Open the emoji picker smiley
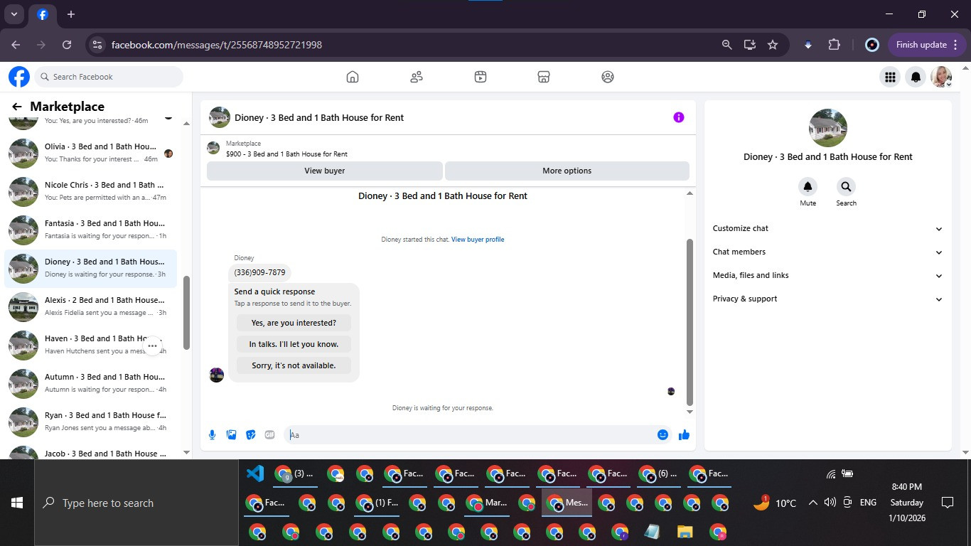 (x=662, y=435)
